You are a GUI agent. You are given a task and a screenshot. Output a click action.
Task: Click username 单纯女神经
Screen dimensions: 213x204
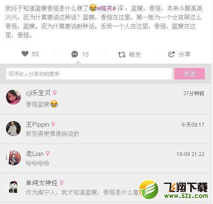coord(42,183)
